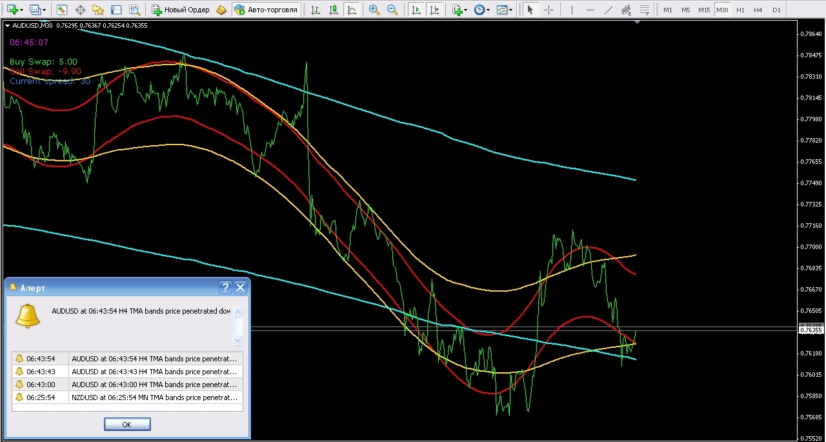The image size is (826, 442).
Task: Switch to the H4 timeframe
Action: tap(758, 10)
